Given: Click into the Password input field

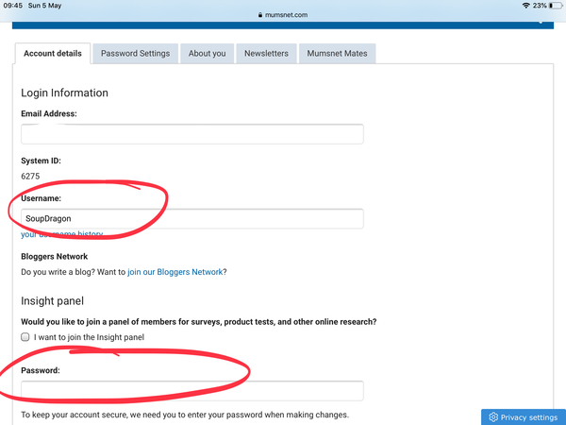Looking at the screenshot, I should click(x=191, y=391).
